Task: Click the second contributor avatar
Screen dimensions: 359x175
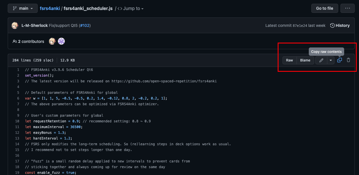Action: tap(61, 41)
